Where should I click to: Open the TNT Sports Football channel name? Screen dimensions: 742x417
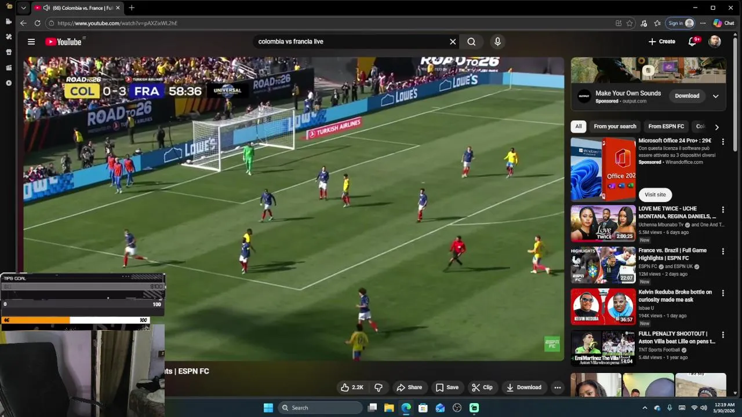[x=659, y=350]
